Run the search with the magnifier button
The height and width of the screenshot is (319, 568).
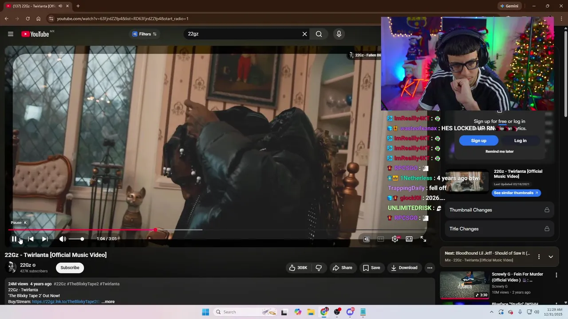pos(319,34)
